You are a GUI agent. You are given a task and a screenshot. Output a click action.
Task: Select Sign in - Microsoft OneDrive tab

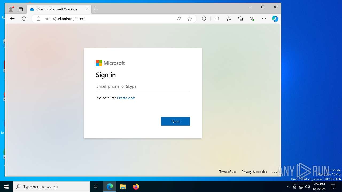coord(59,9)
